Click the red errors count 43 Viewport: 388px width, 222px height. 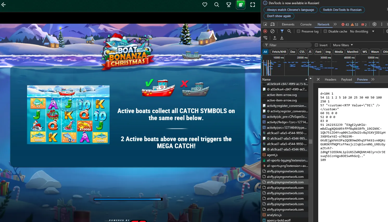tap(345, 24)
